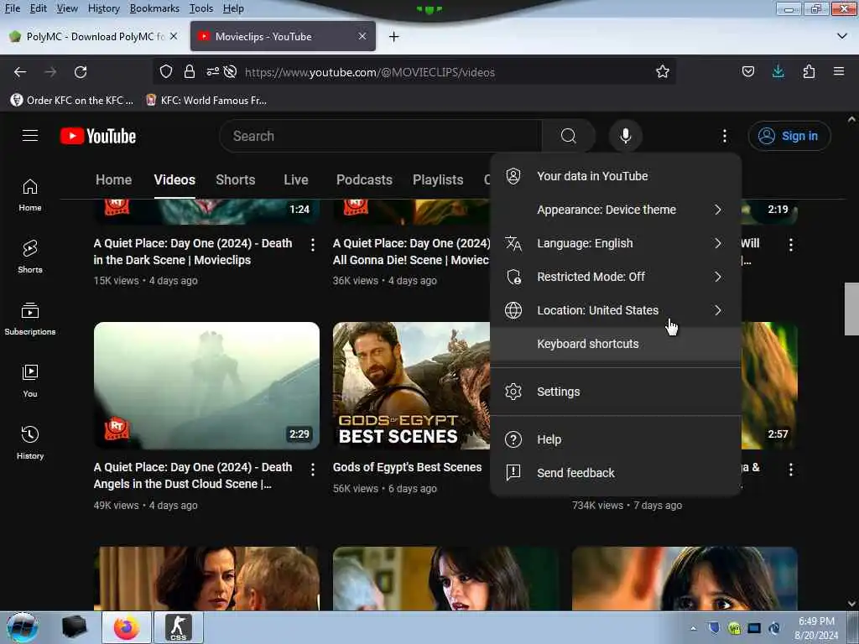List all tabs dropdown arrow
The width and height of the screenshot is (859, 644).
pyautogui.click(x=842, y=36)
